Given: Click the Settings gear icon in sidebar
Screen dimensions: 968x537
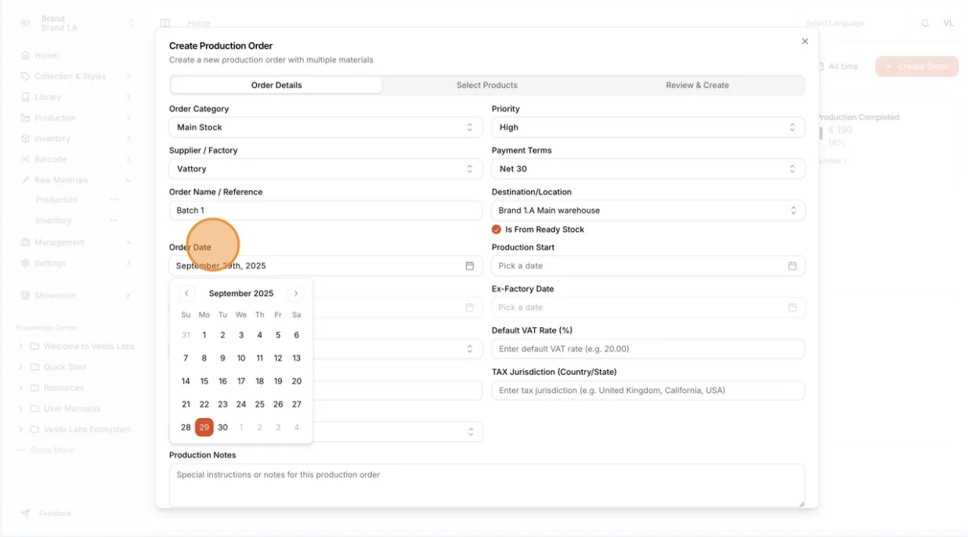Looking at the screenshot, I should [26, 263].
